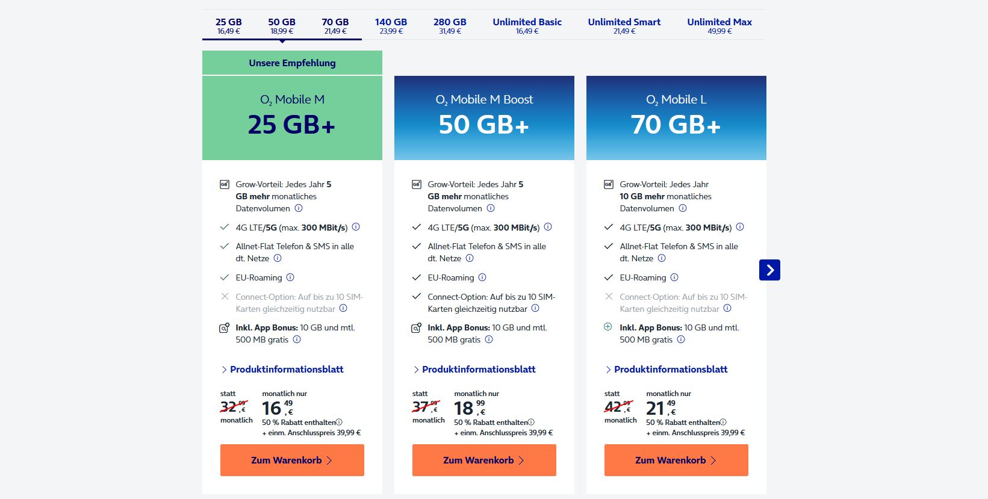Click the next arrow to show more tariffs
Image resolution: width=988 pixels, height=499 pixels.
tap(769, 270)
